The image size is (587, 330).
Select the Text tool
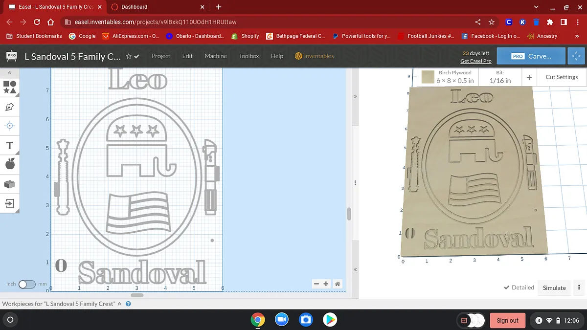[10, 146]
